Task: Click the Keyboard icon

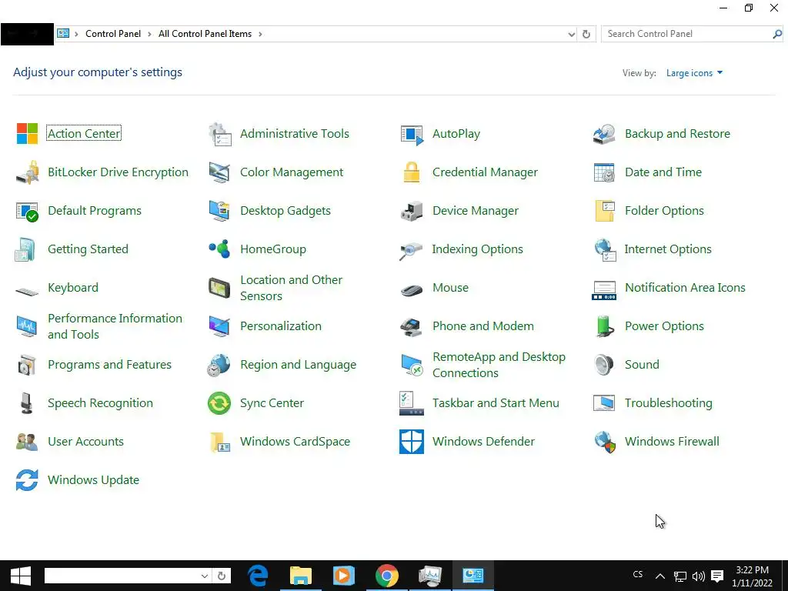Action: (x=27, y=291)
